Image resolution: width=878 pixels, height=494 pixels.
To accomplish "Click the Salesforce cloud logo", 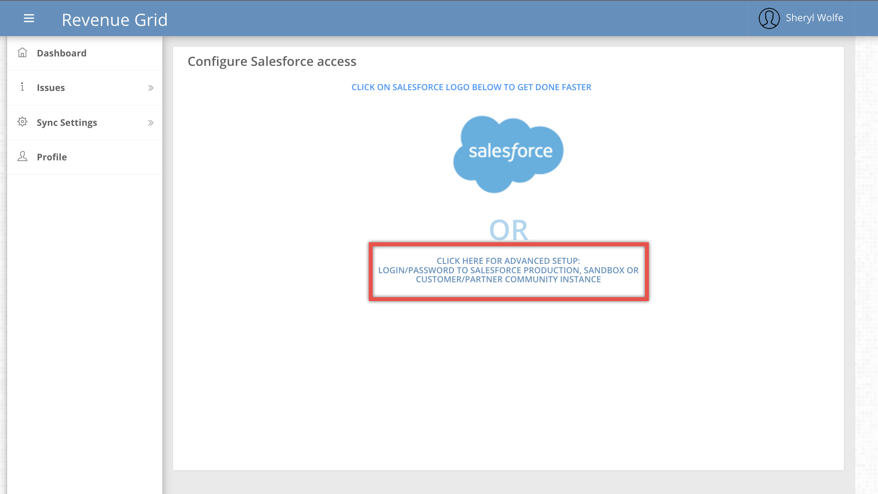I will point(508,154).
